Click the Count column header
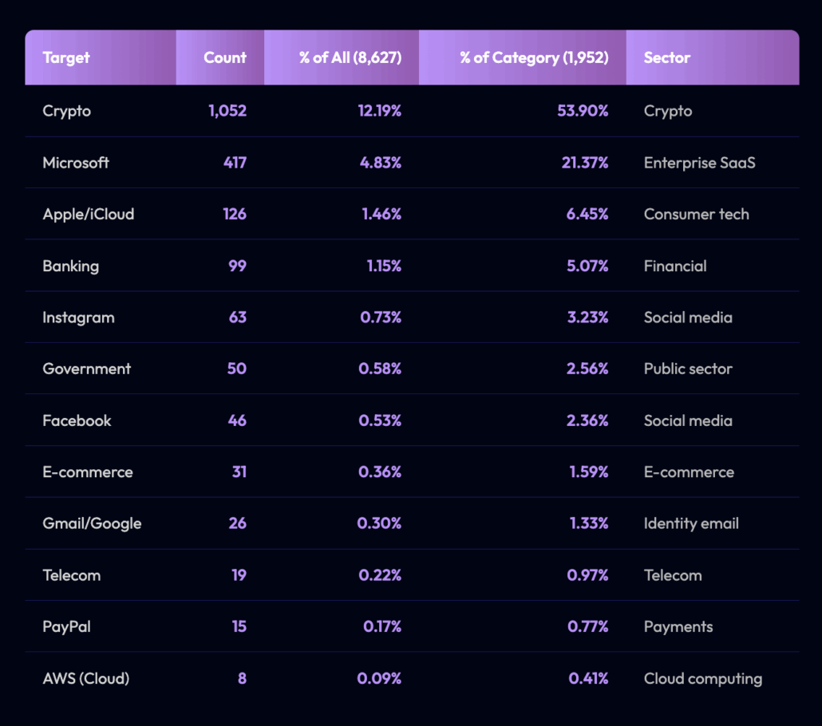 (225, 57)
